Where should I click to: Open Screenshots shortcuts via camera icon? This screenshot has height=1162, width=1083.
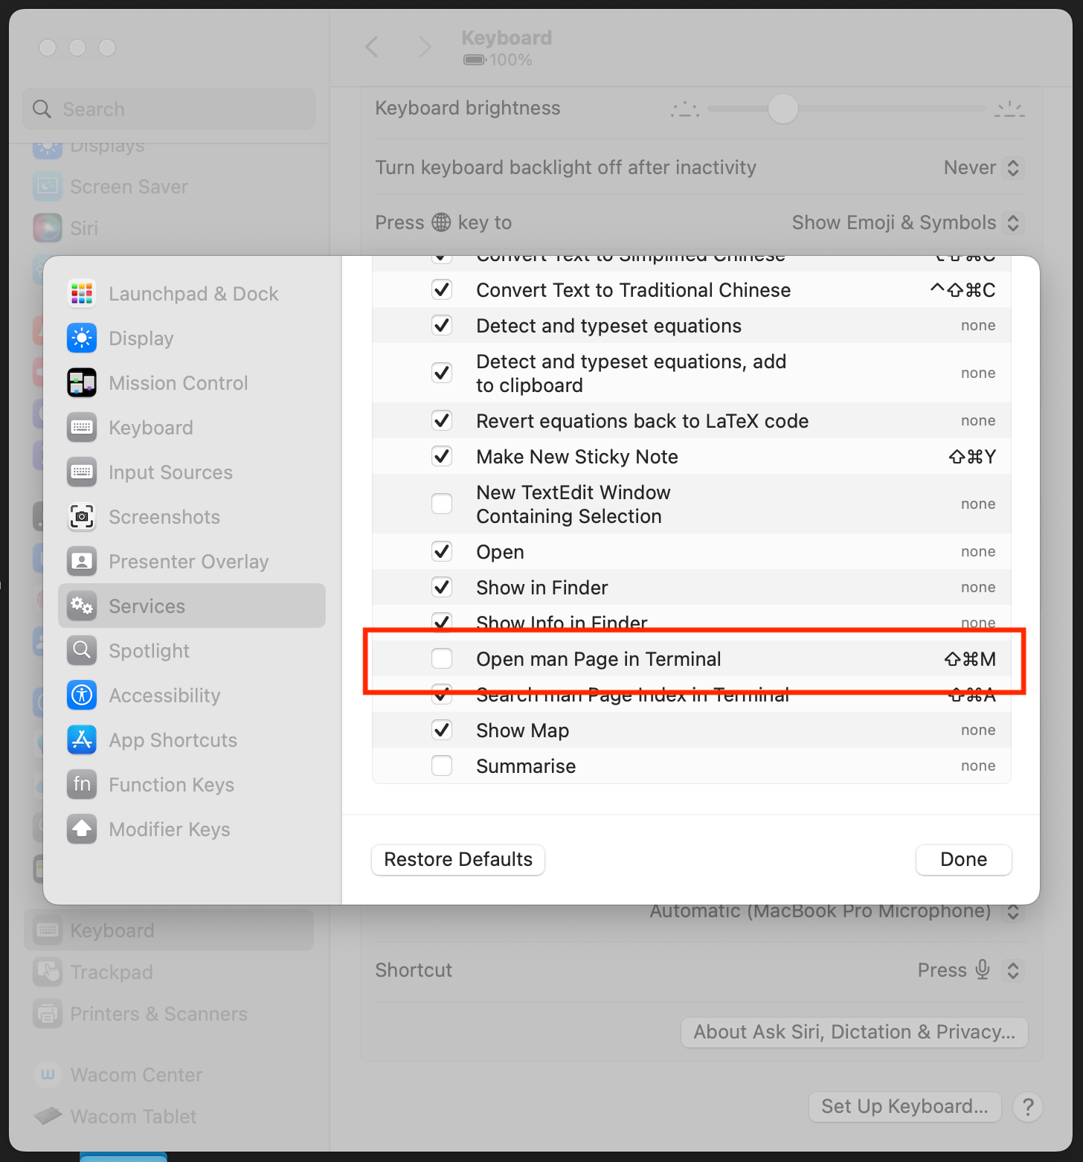82,516
